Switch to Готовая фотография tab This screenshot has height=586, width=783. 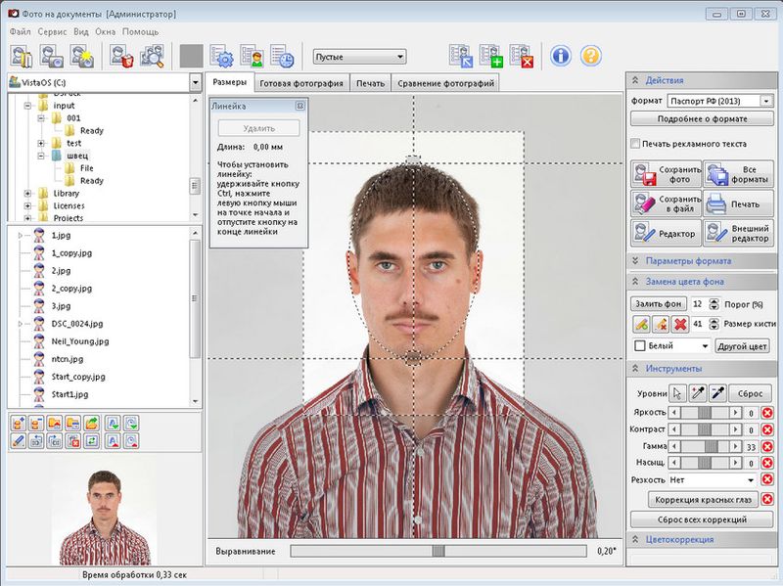point(300,83)
